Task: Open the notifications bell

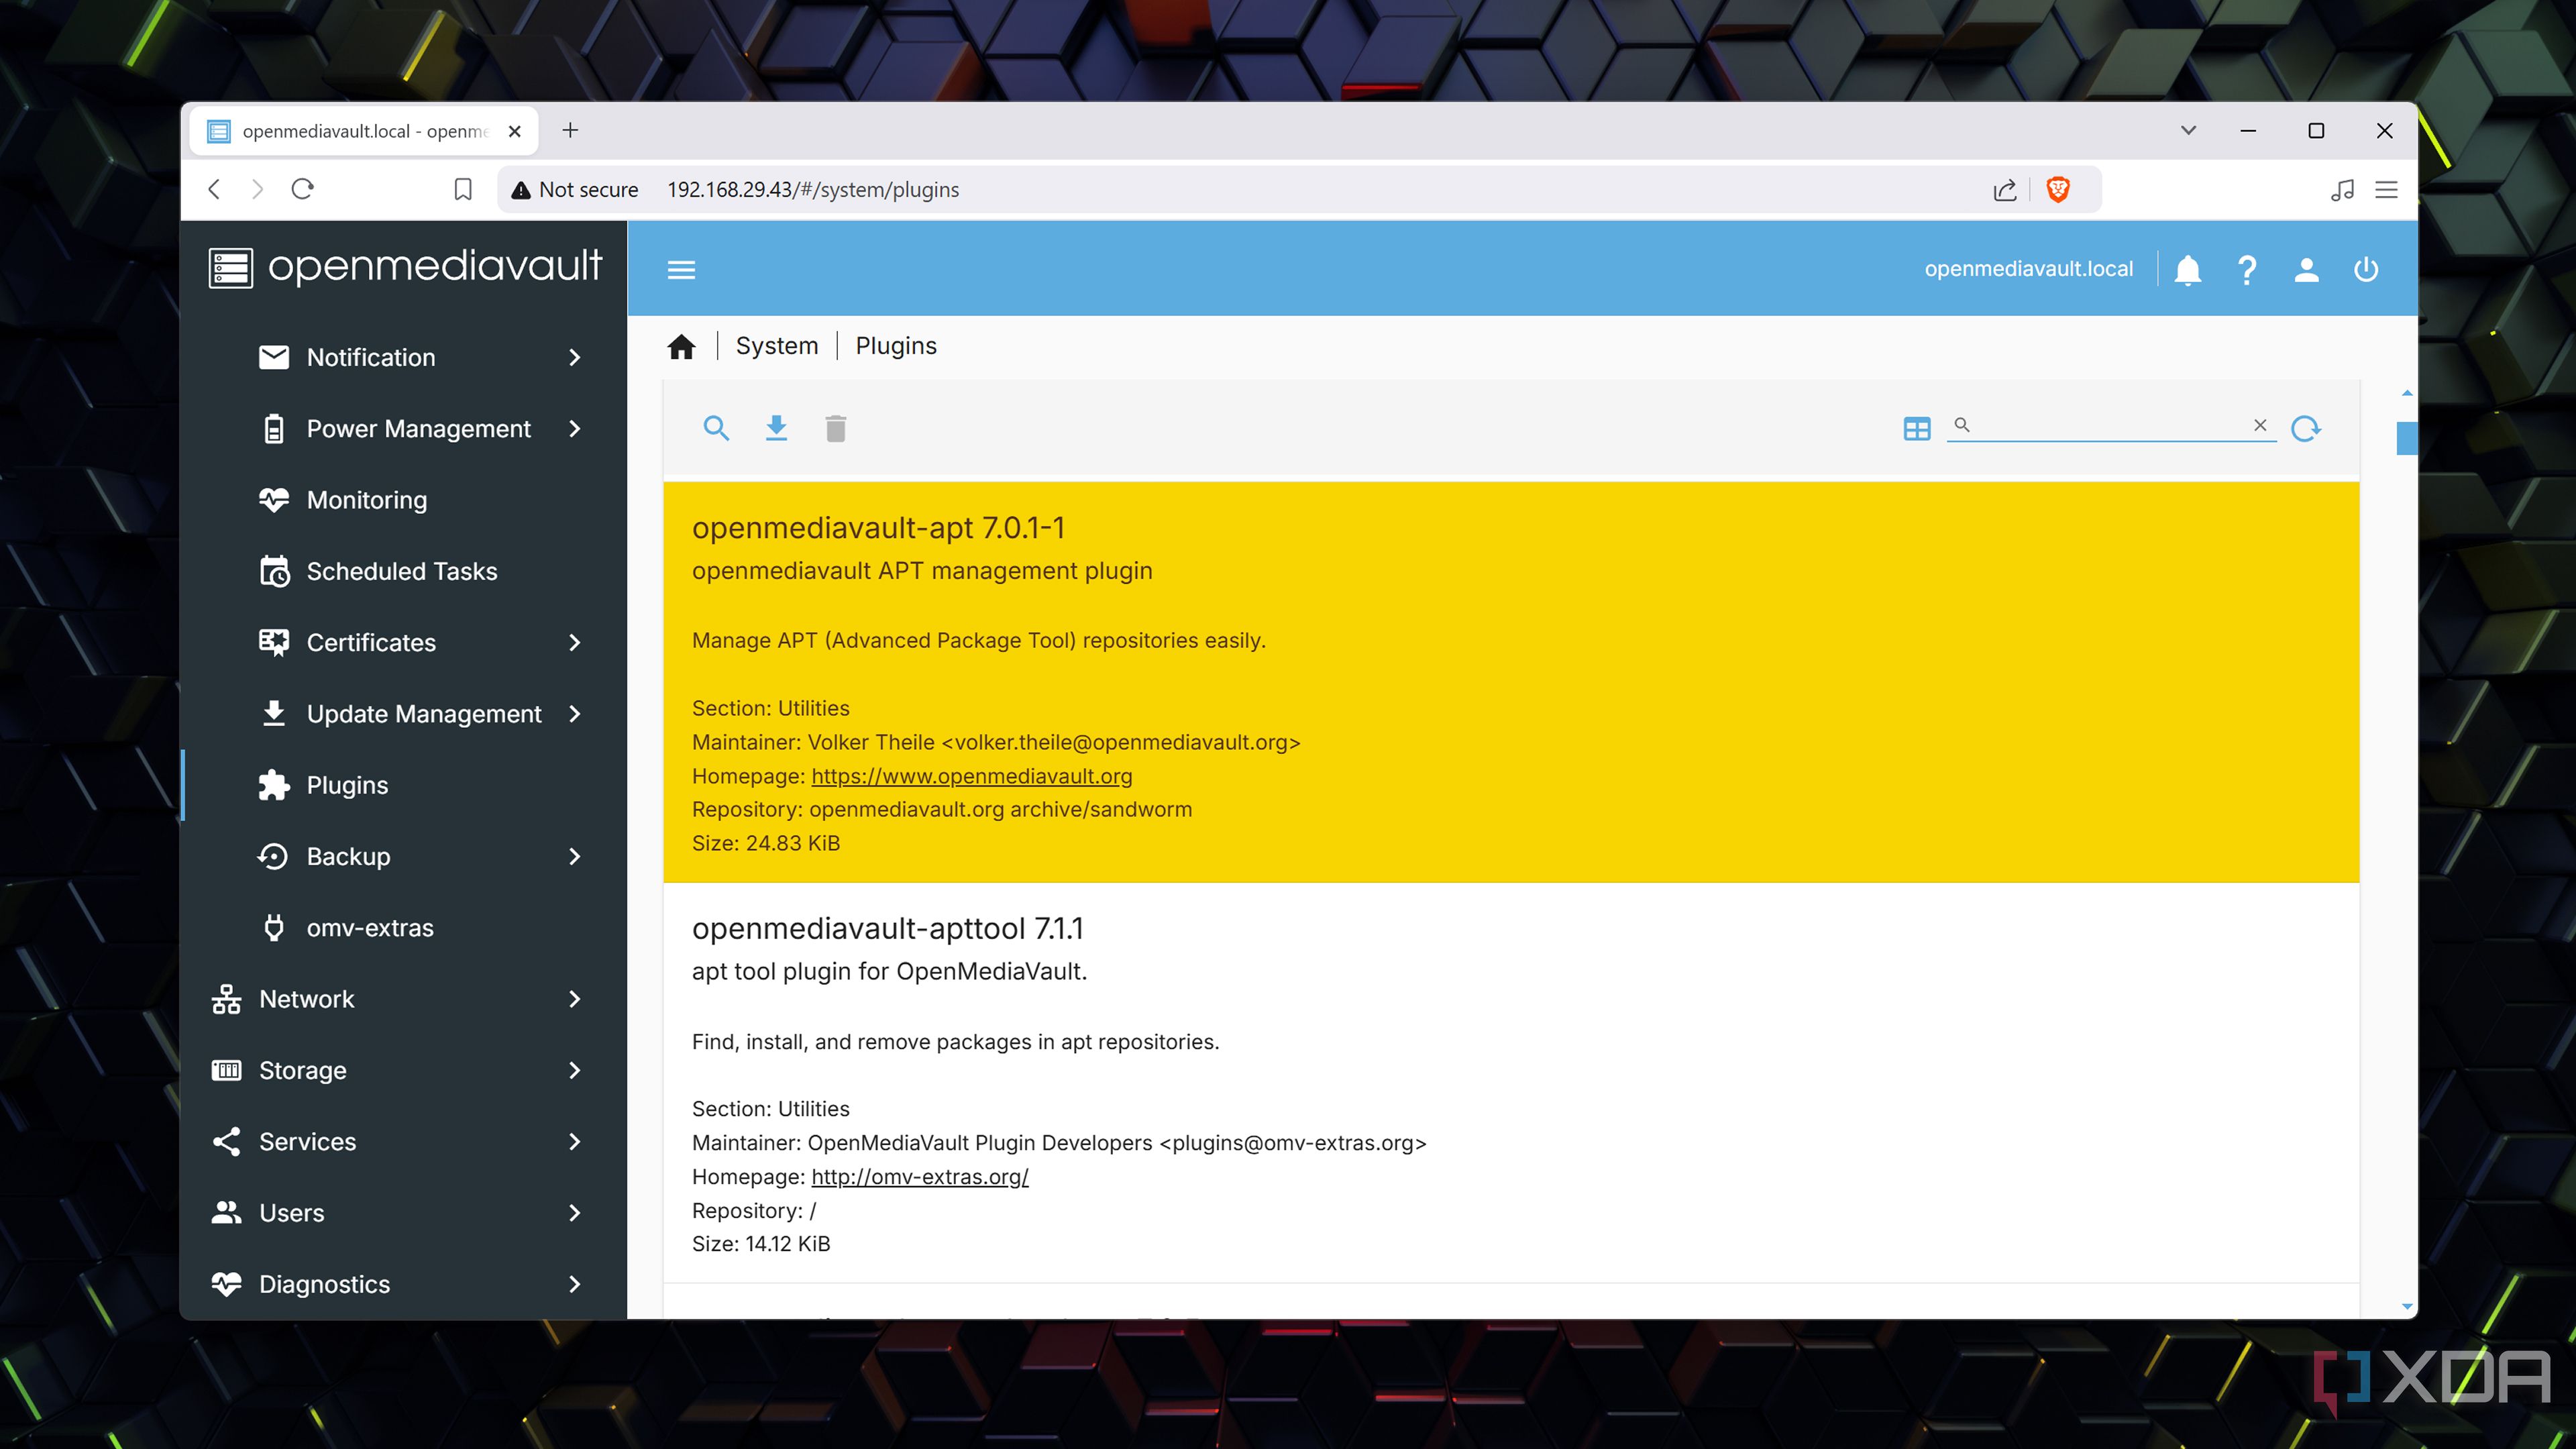Action: [2187, 270]
